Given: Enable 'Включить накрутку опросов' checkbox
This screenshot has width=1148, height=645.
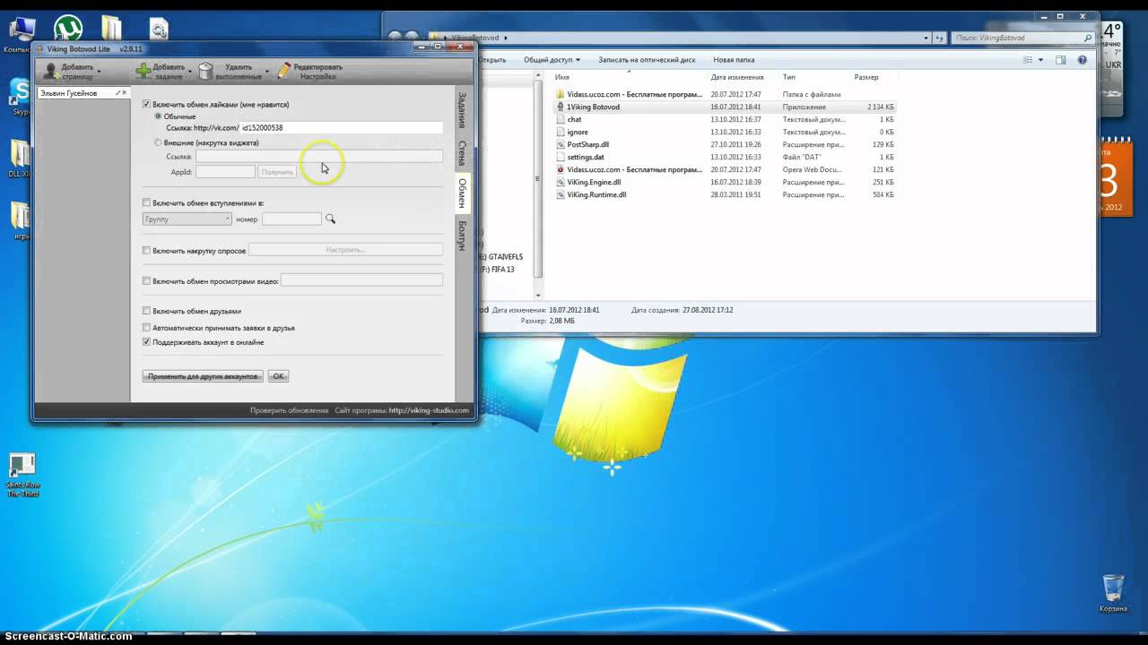Looking at the screenshot, I should [x=147, y=251].
